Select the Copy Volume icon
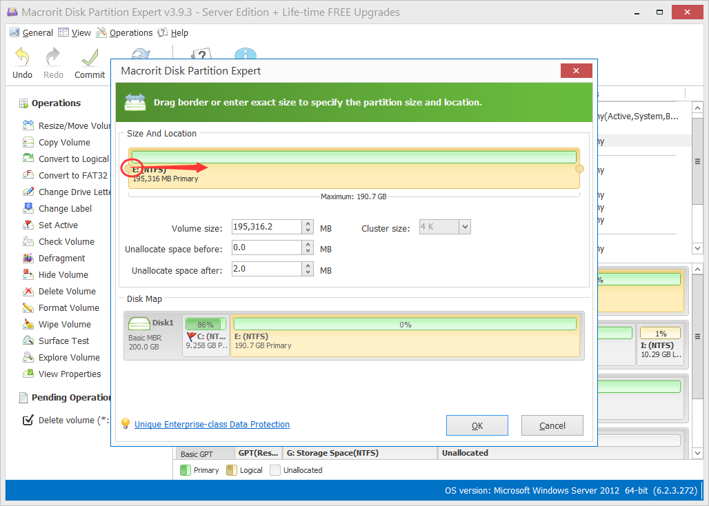709x506 pixels. tap(28, 142)
